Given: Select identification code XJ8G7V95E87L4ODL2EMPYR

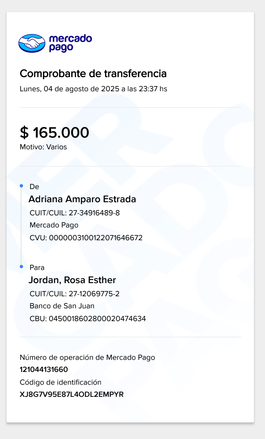Looking at the screenshot, I should click(x=72, y=394).
